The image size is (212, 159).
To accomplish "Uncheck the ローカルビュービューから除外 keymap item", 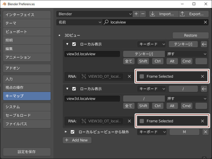I will click(x=73, y=132).
